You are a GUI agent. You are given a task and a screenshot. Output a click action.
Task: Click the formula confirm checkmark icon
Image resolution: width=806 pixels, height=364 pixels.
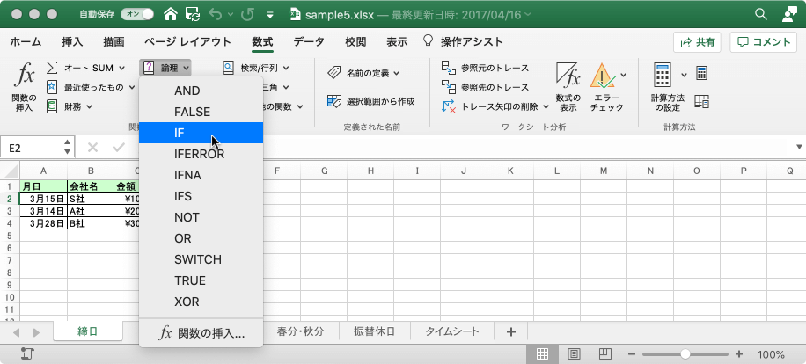point(119,148)
